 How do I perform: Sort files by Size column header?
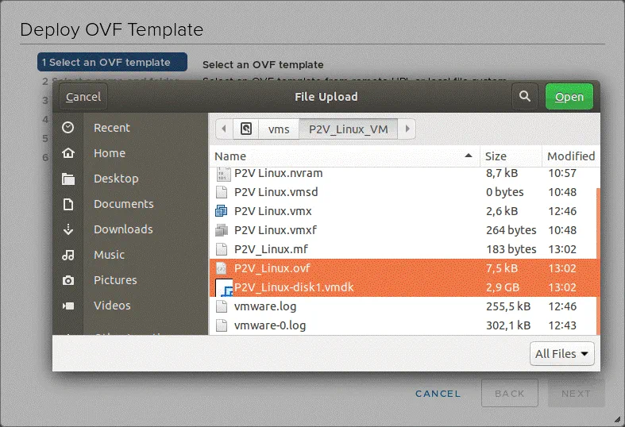pos(509,156)
